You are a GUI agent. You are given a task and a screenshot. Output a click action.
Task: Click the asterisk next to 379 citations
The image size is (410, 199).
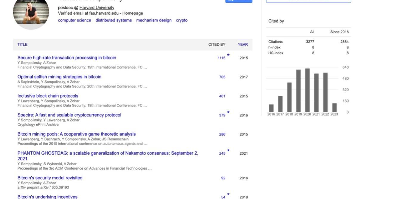(228, 113)
